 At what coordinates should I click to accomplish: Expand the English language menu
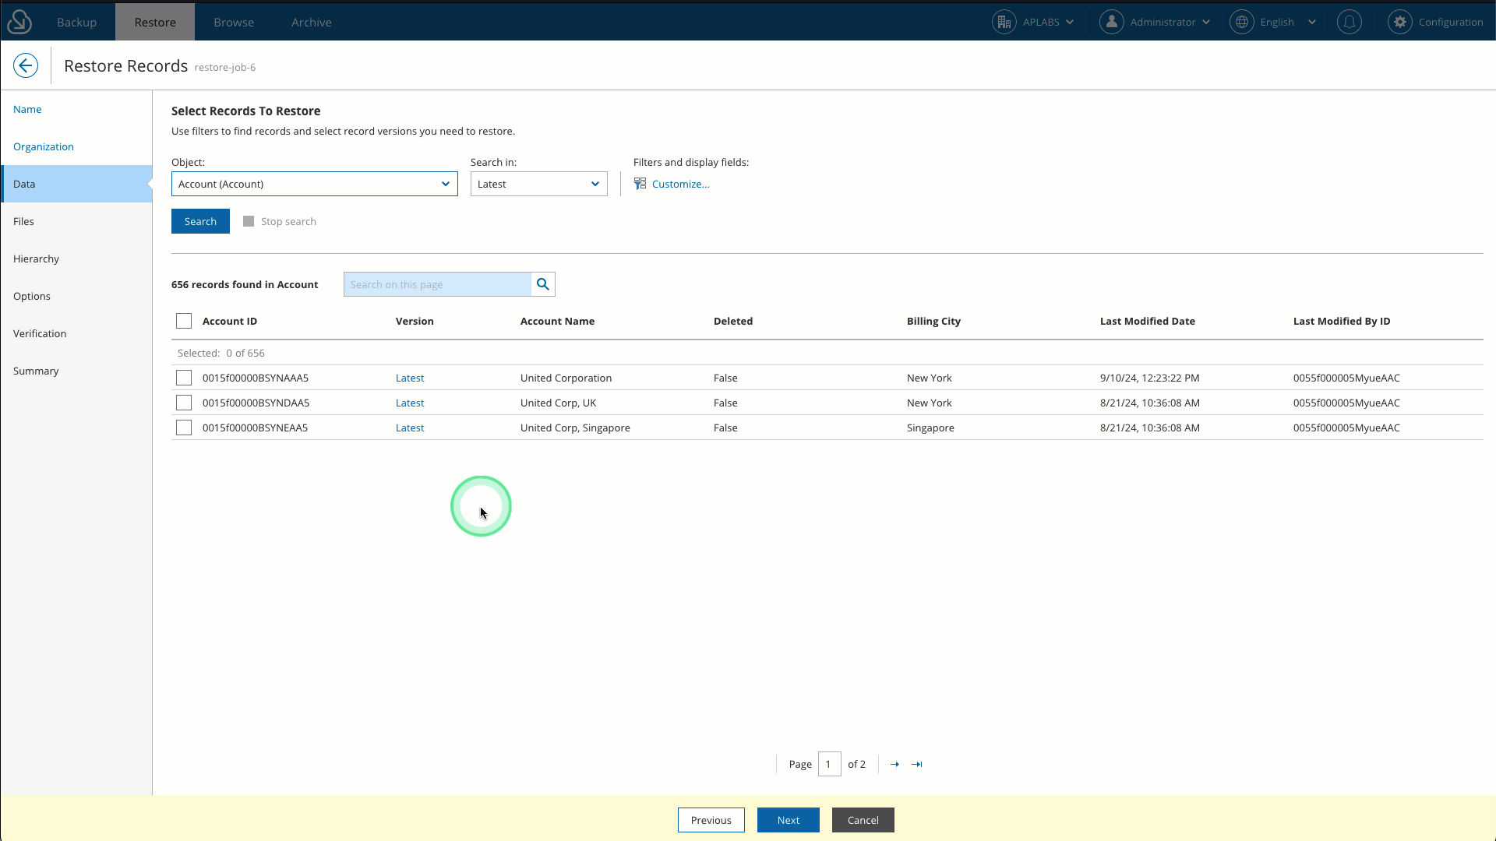point(1312,22)
